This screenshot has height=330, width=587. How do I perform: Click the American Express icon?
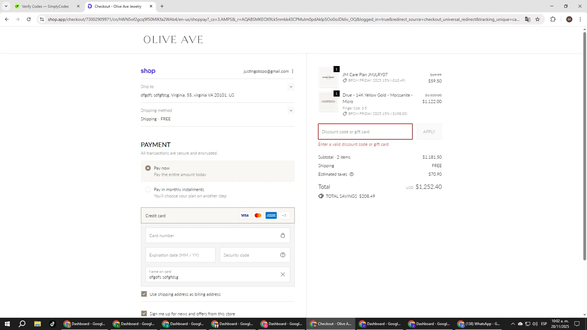[271, 215]
